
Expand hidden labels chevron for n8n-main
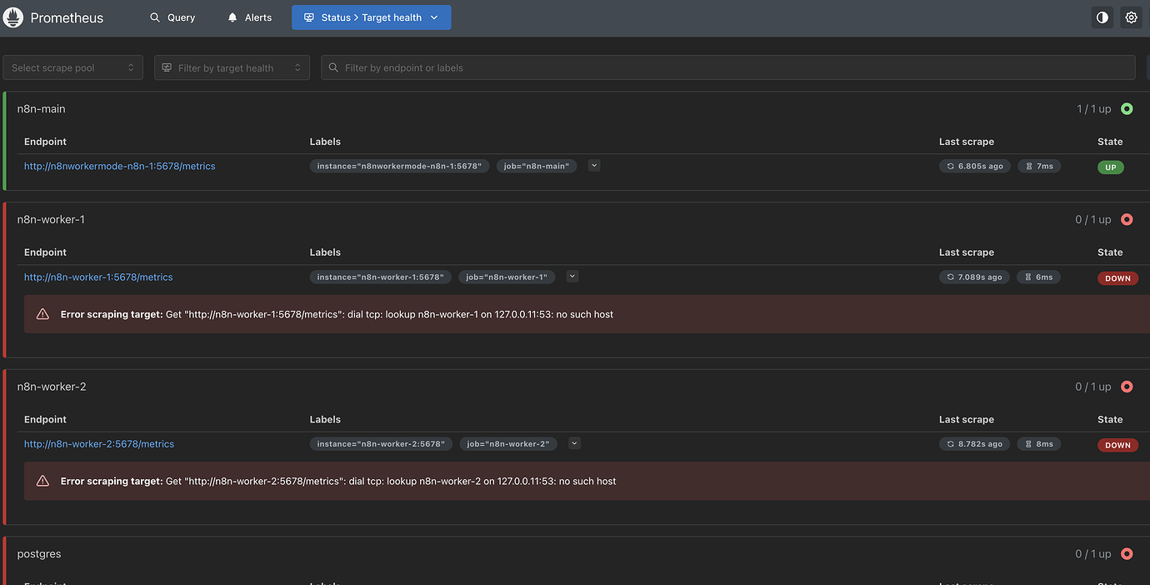pos(593,165)
